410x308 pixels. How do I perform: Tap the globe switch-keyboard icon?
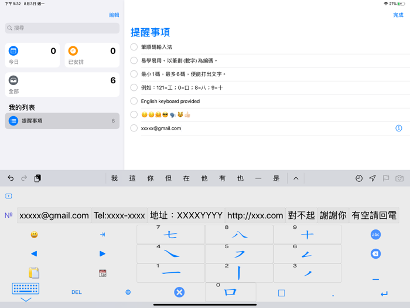tap(128, 292)
